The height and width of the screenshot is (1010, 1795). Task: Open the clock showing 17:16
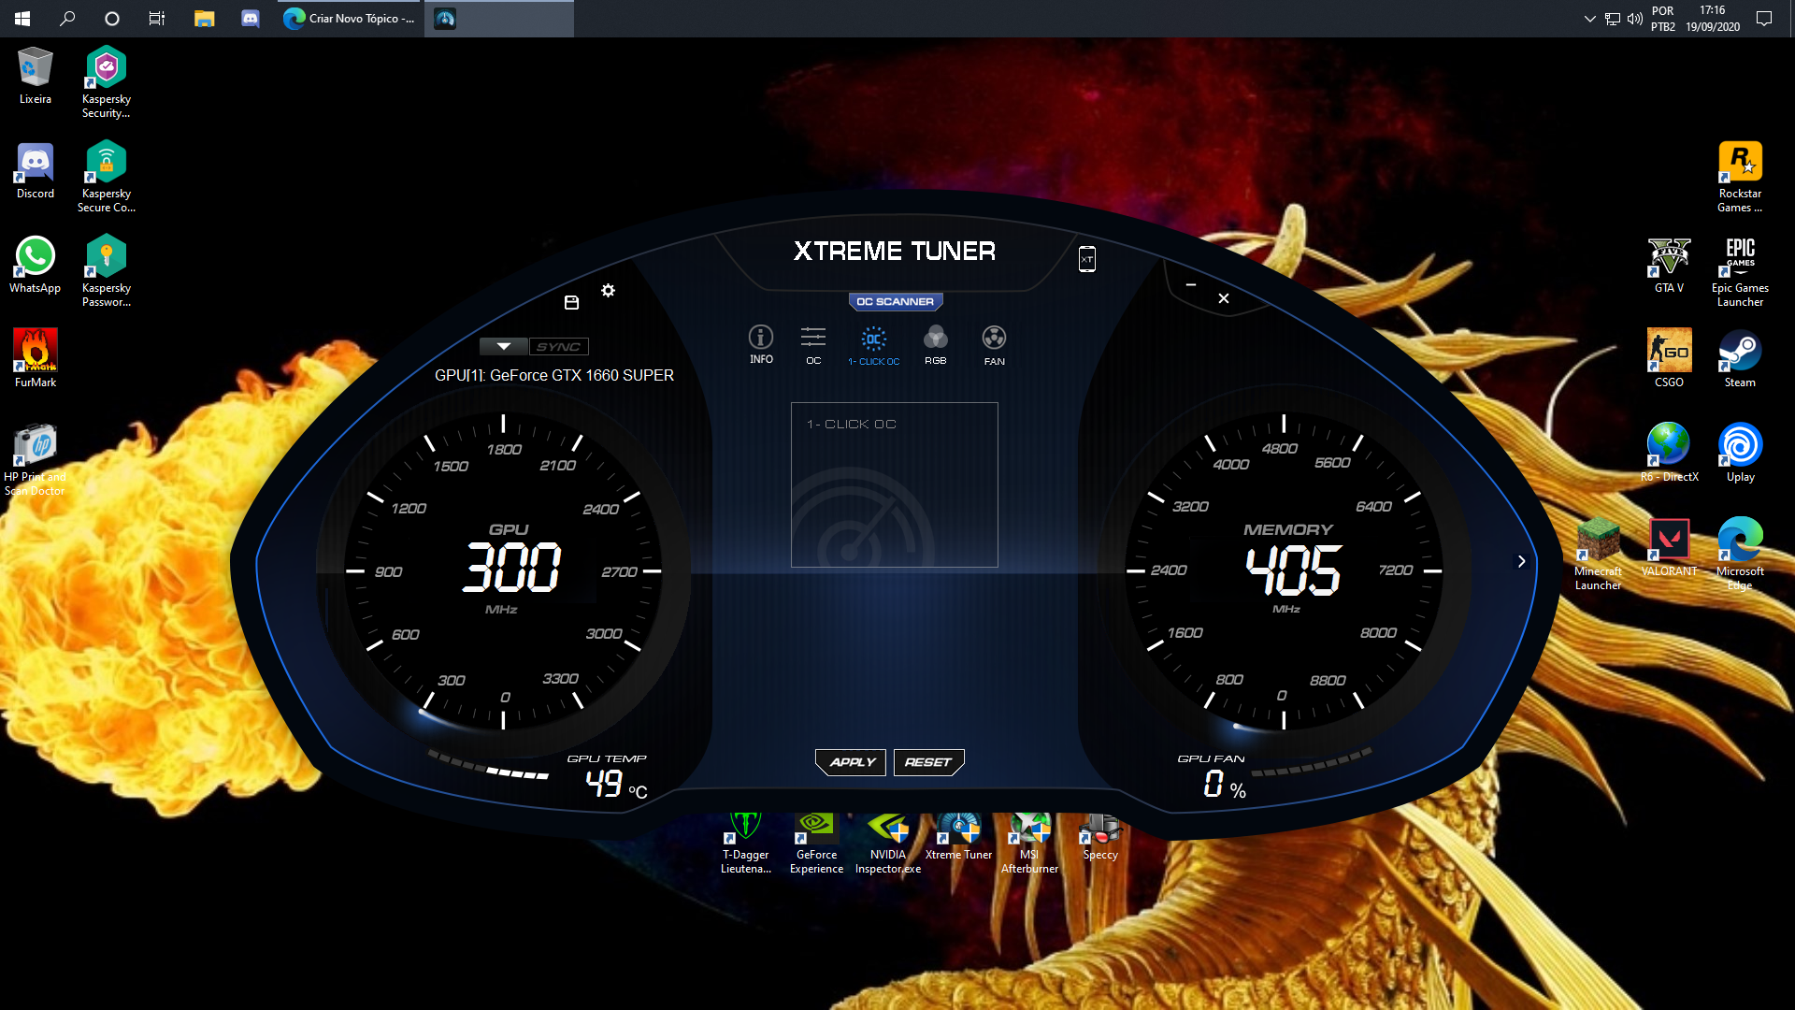(x=1713, y=19)
